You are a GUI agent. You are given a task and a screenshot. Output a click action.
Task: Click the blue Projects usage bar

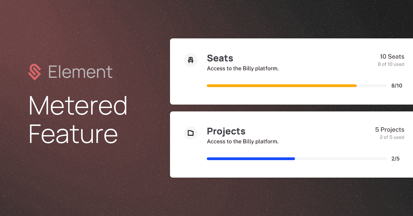[251, 159]
